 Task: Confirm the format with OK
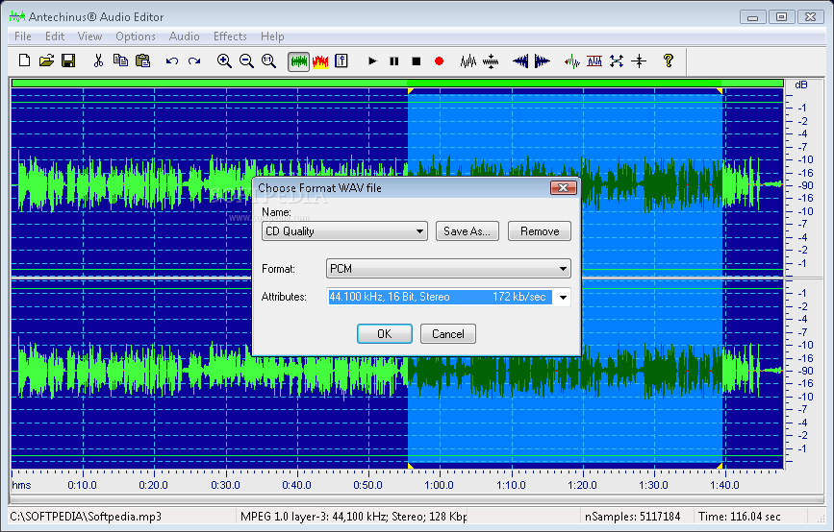click(385, 334)
